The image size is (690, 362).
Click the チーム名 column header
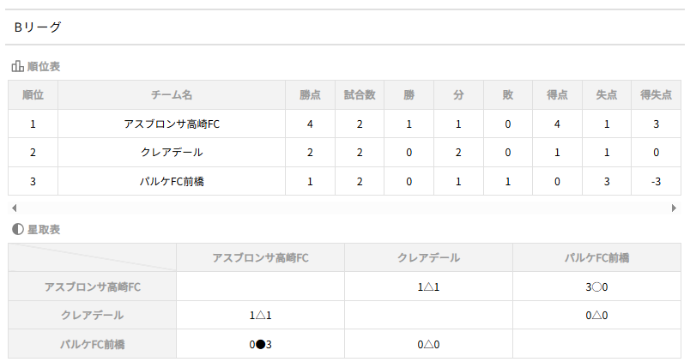click(172, 95)
